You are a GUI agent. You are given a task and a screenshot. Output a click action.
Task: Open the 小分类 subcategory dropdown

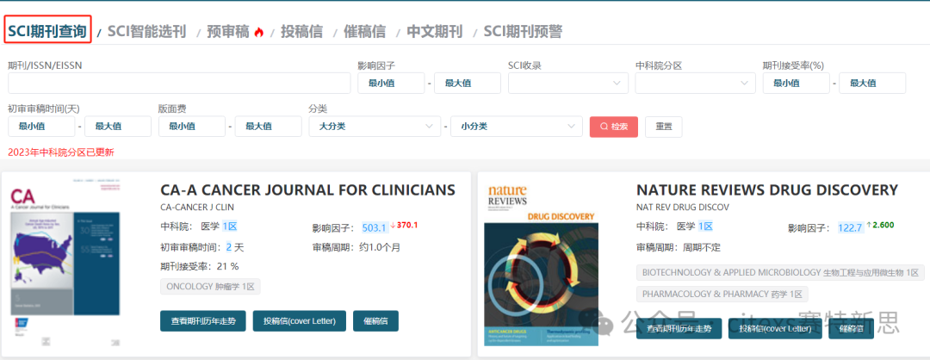click(517, 127)
